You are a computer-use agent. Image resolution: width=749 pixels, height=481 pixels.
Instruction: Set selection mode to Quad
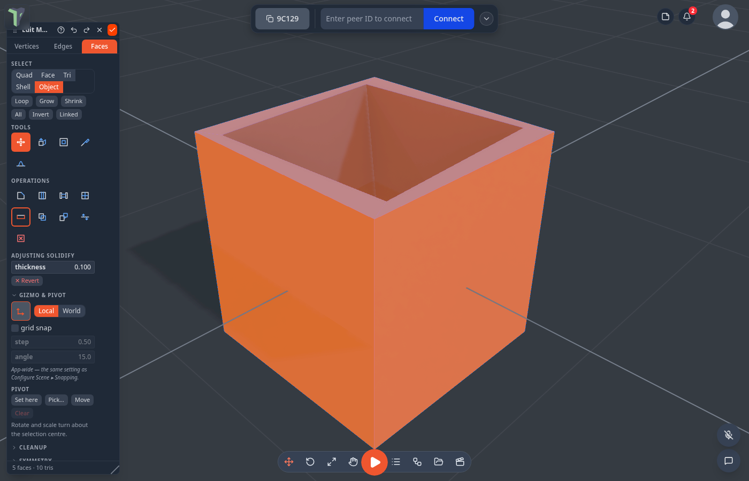[x=24, y=75]
